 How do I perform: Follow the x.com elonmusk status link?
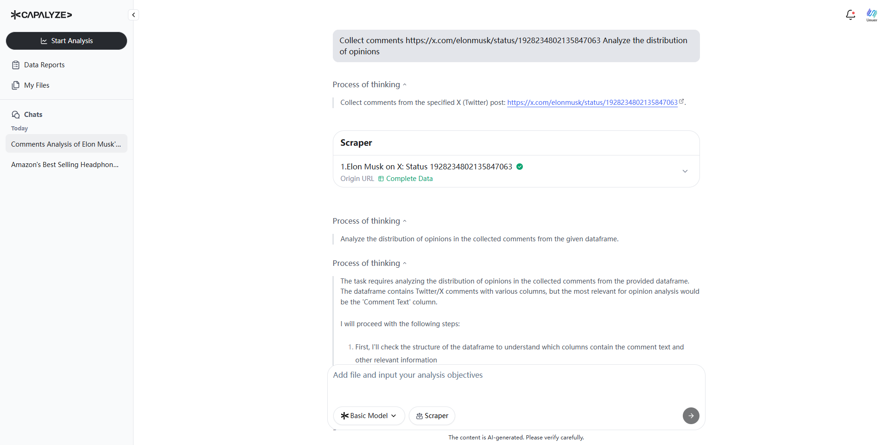pyautogui.click(x=592, y=103)
